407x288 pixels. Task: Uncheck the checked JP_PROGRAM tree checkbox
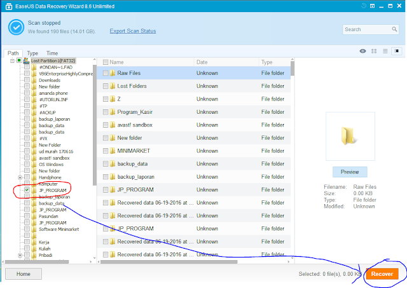coord(27,190)
